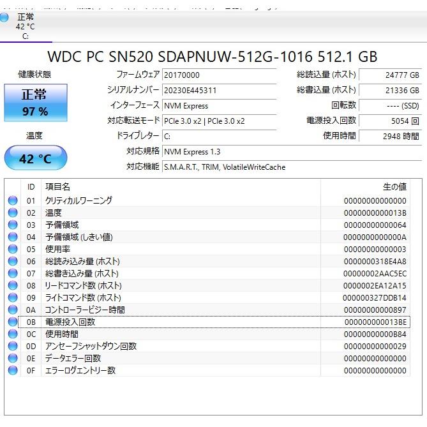The image size is (427, 427).
Task: Click the 42 °C temperature button
Action: (x=36, y=158)
